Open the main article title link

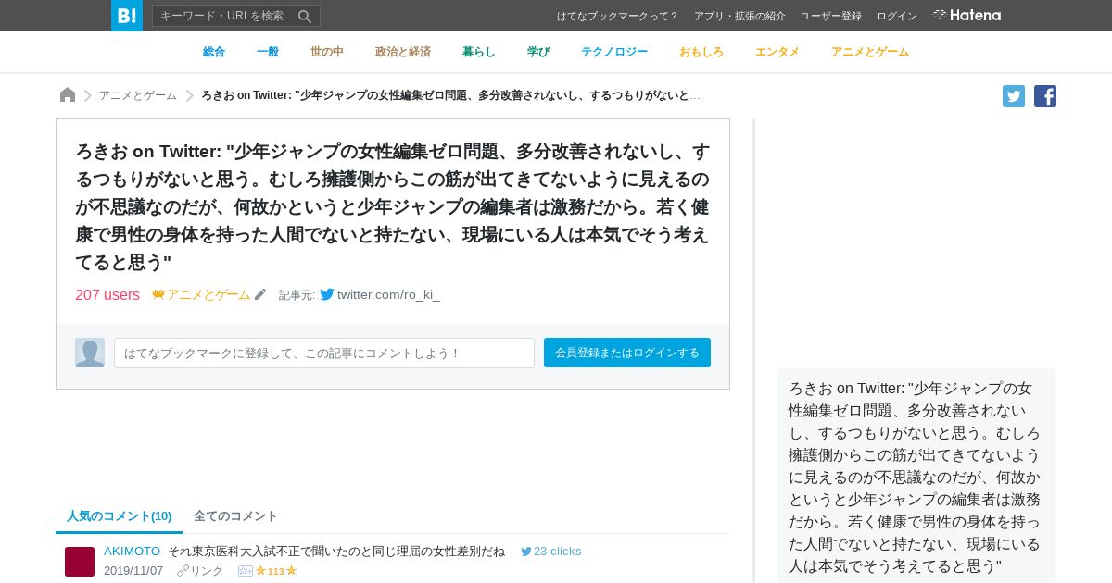(393, 206)
